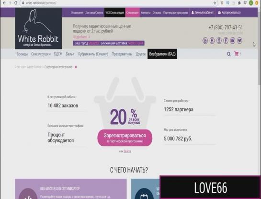Reload the page with the refresh button
Viewport: 261px width, 199px height.
16,3
